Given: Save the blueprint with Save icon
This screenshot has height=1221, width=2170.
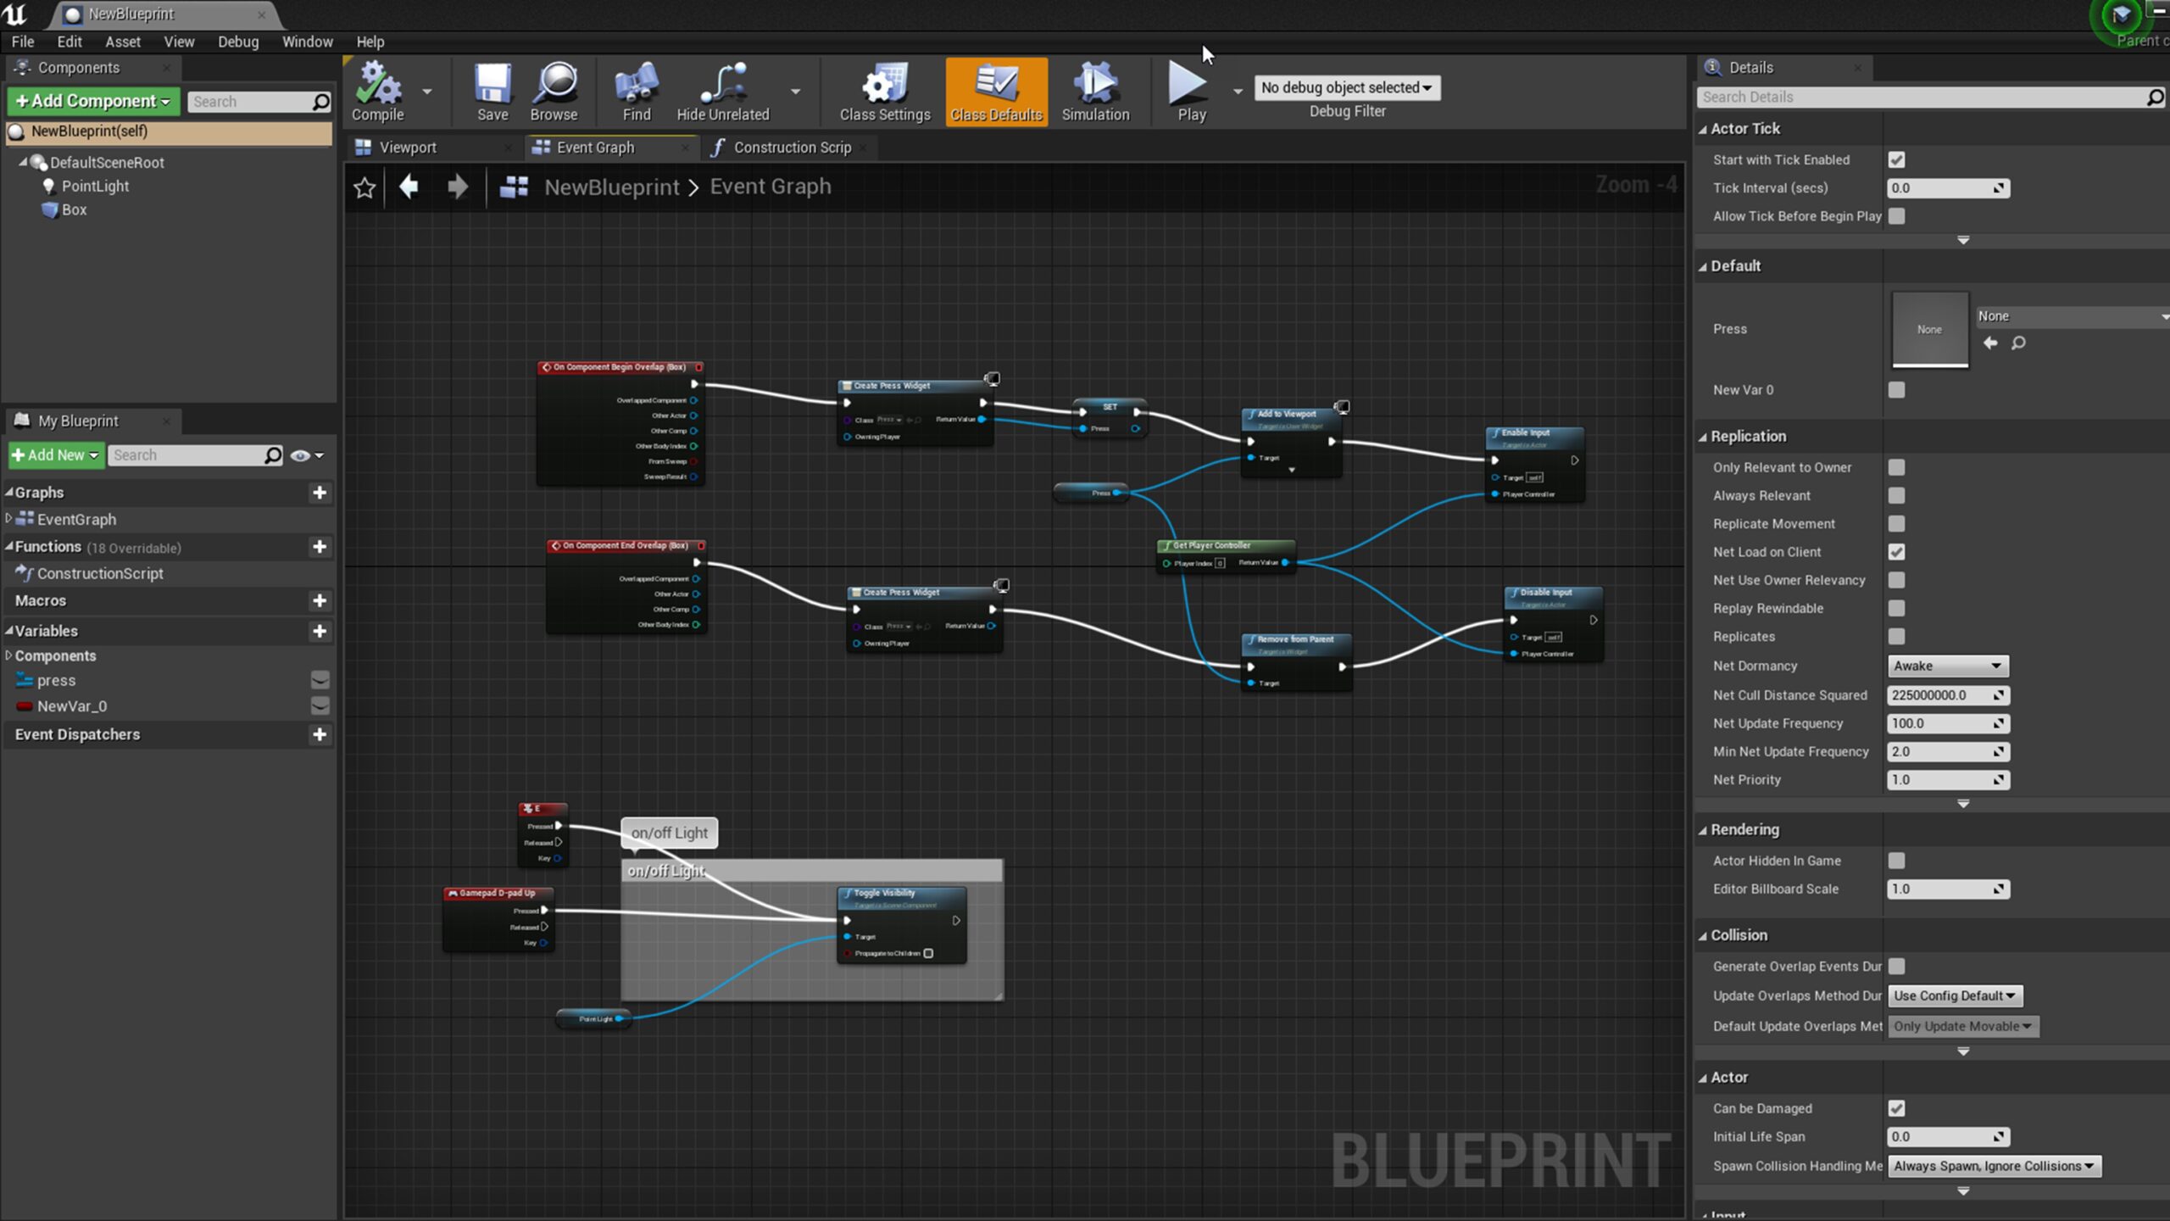Looking at the screenshot, I should 492,91.
